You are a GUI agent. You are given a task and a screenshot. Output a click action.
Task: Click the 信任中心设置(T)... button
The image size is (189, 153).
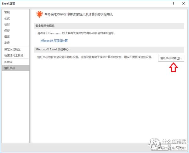171,58
